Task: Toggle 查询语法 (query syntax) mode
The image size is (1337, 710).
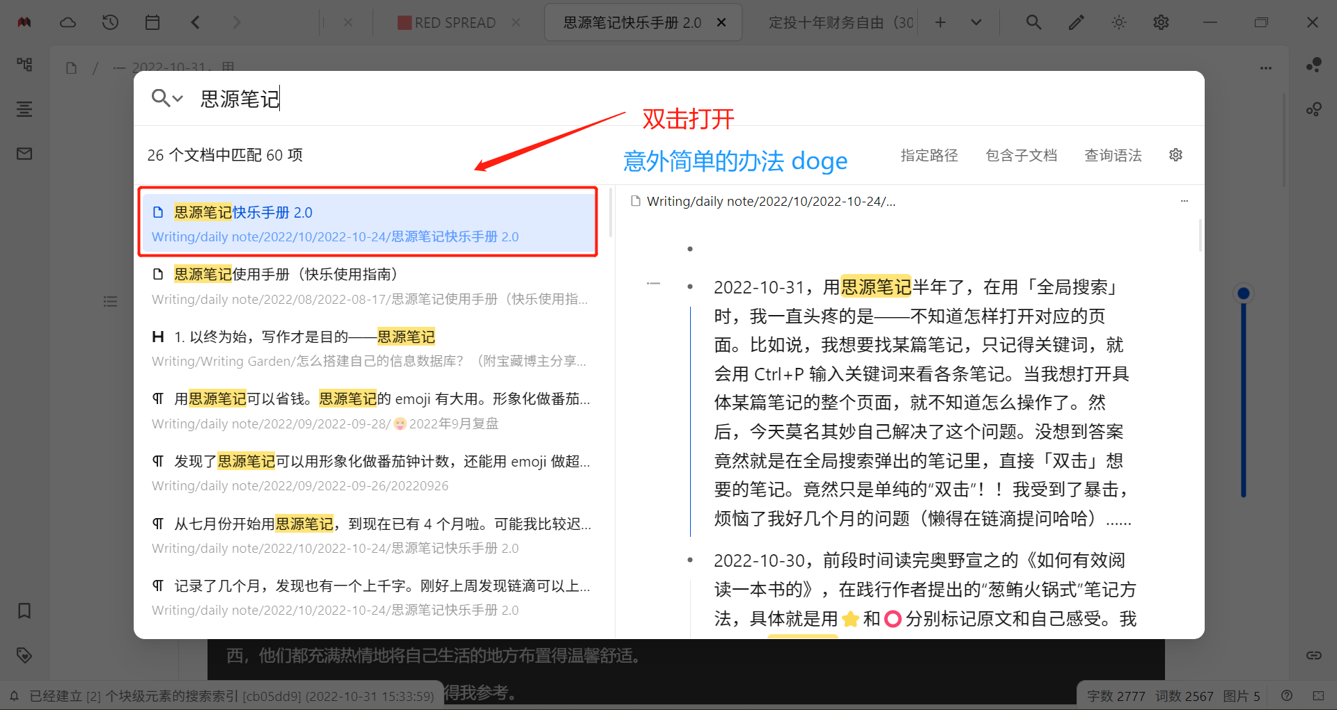Action: [1113, 154]
